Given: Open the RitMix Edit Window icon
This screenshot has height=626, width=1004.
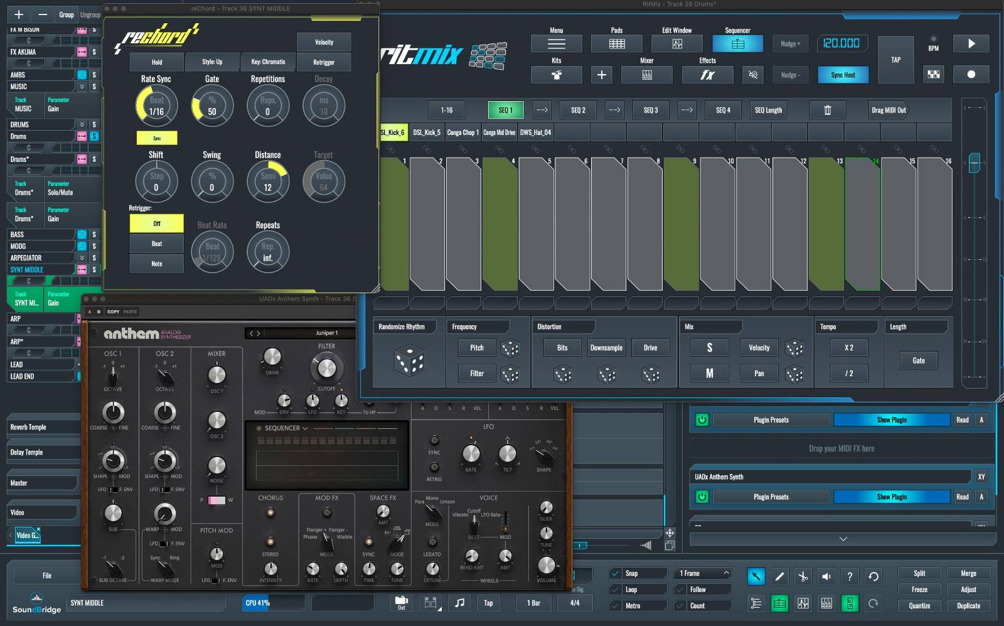Looking at the screenshot, I should point(677,43).
